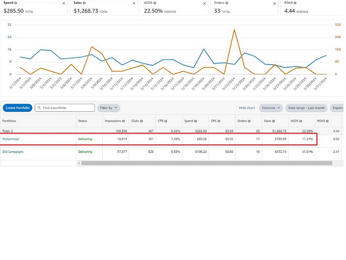Click the 8.92 ROAS cell
Screen dimensions: 346x260
tap(336, 139)
